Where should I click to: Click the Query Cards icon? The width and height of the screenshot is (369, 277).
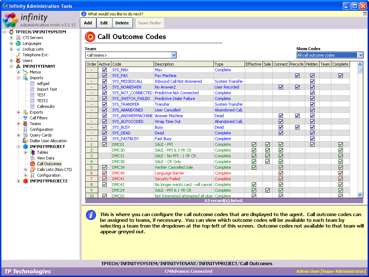[x=25, y=135]
